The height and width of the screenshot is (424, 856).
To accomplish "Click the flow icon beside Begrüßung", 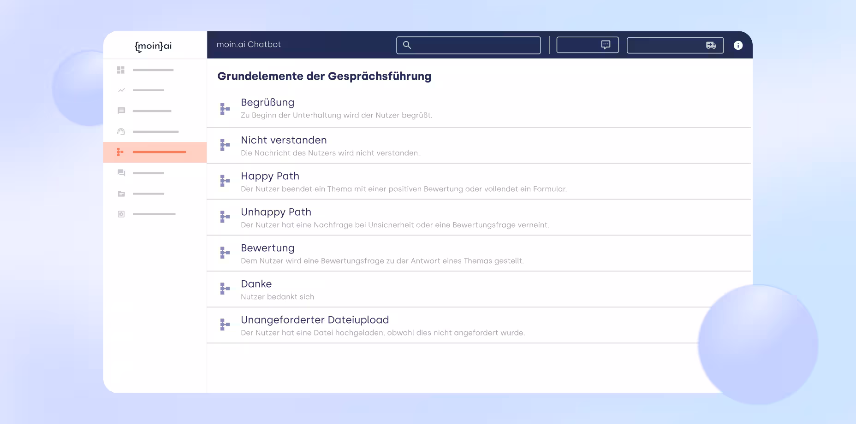I will coord(225,109).
